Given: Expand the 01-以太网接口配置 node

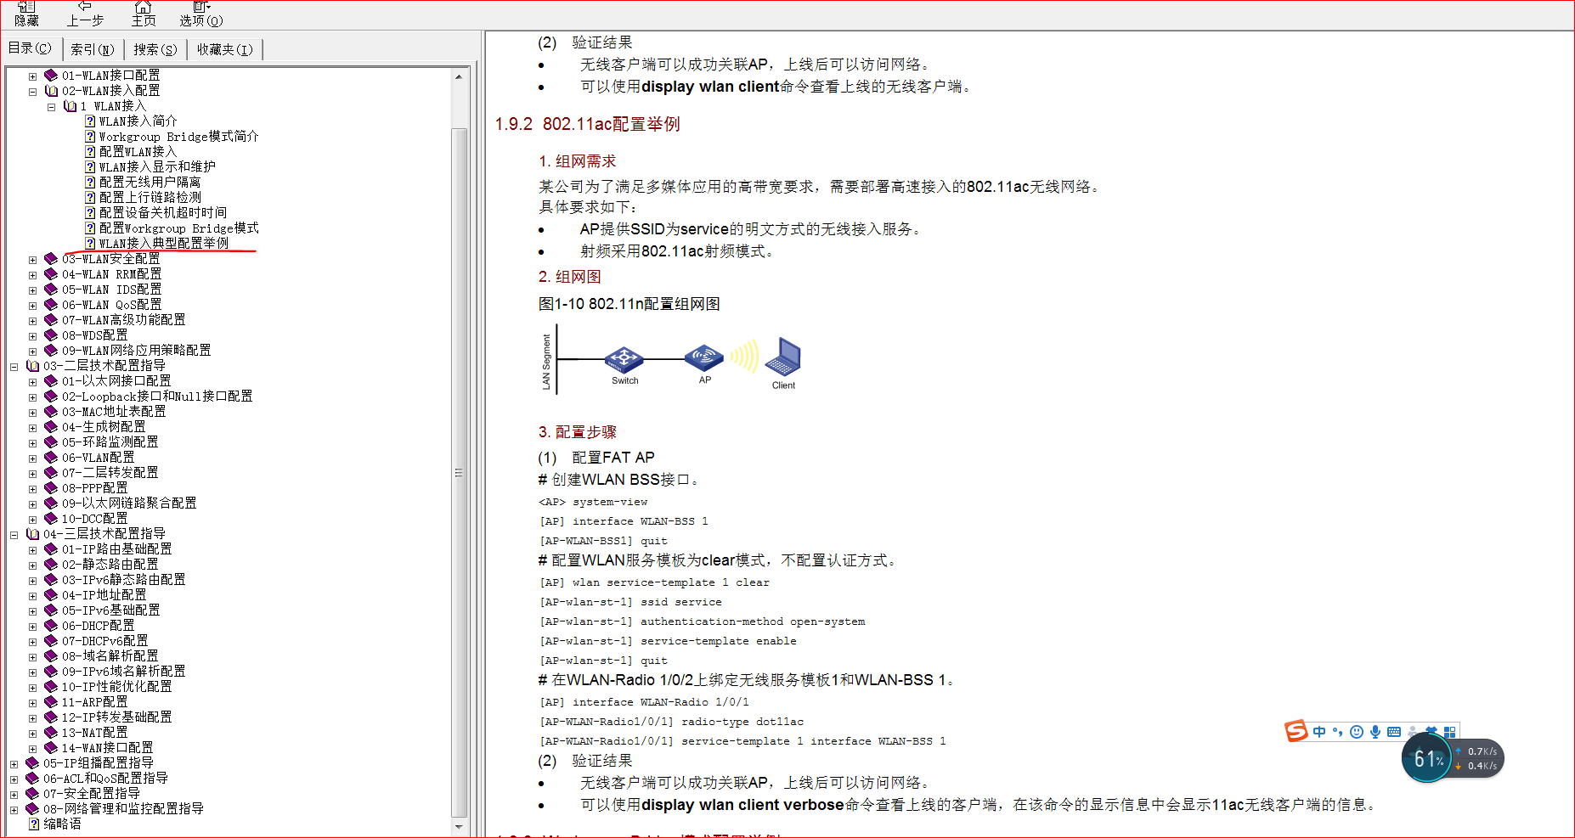Looking at the screenshot, I should tap(32, 382).
